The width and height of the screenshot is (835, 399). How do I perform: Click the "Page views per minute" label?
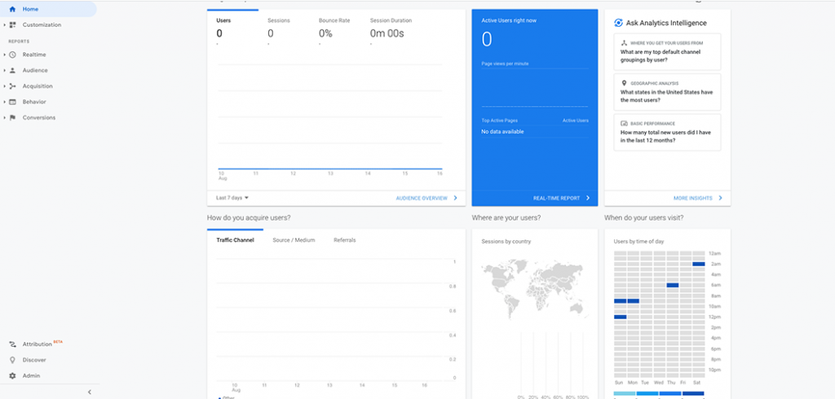(x=505, y=64)
